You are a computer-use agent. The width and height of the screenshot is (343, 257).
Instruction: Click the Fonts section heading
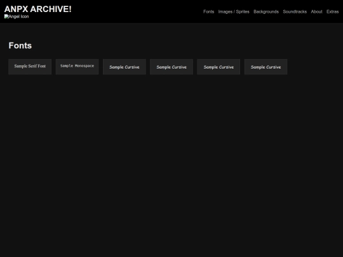(20, 46)
